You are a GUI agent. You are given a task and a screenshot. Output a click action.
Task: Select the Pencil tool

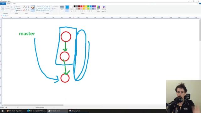24,7
